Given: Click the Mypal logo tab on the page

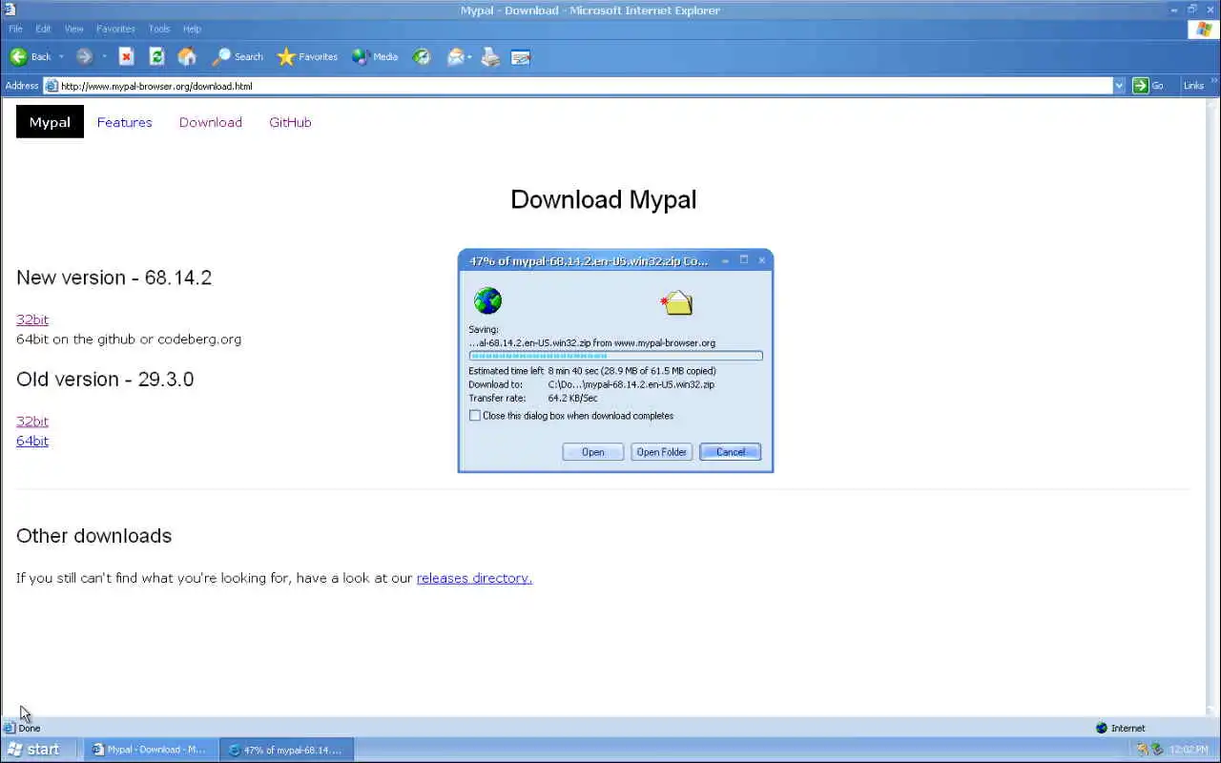Looking at the screenshot, I should (50, 122).
